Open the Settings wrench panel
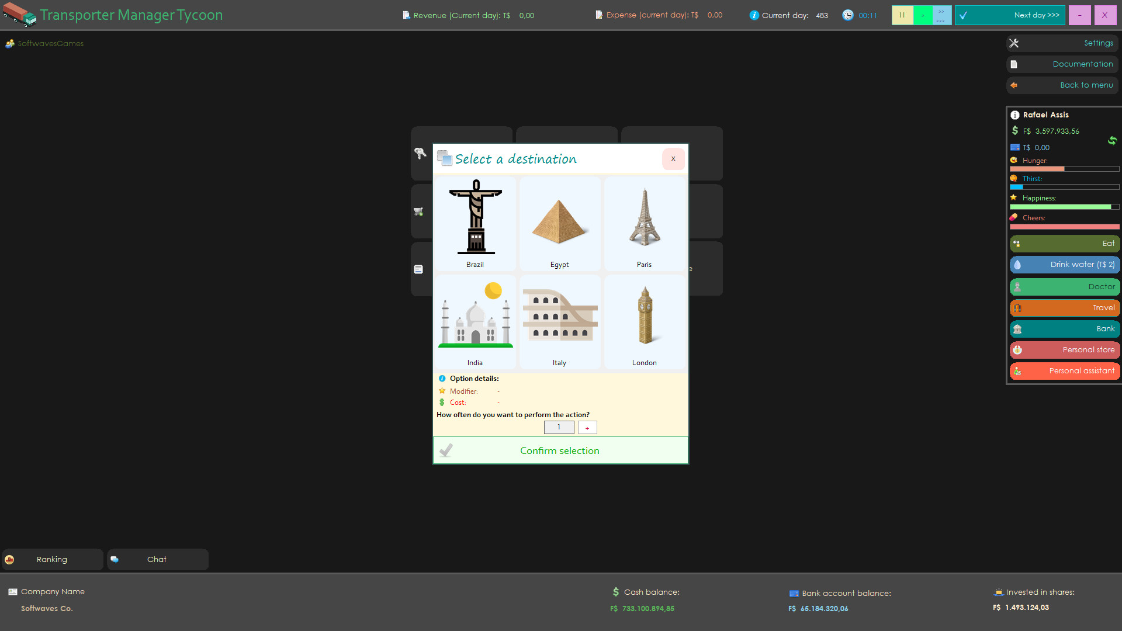 1062,43
